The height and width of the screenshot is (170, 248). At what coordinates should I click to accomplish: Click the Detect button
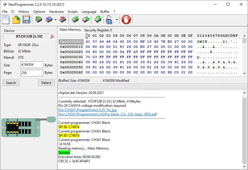click(x=46, y=83)
